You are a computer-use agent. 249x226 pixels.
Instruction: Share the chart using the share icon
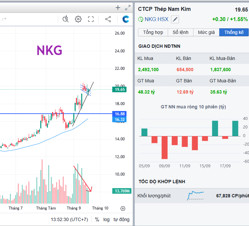[108, 19]
